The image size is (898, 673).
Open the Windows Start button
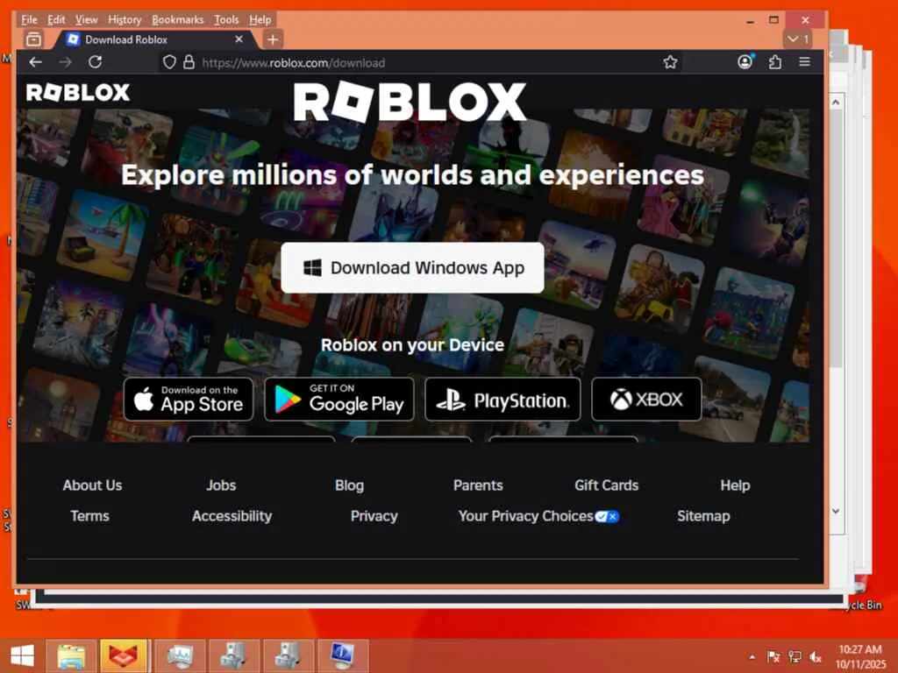pos(22,655)
